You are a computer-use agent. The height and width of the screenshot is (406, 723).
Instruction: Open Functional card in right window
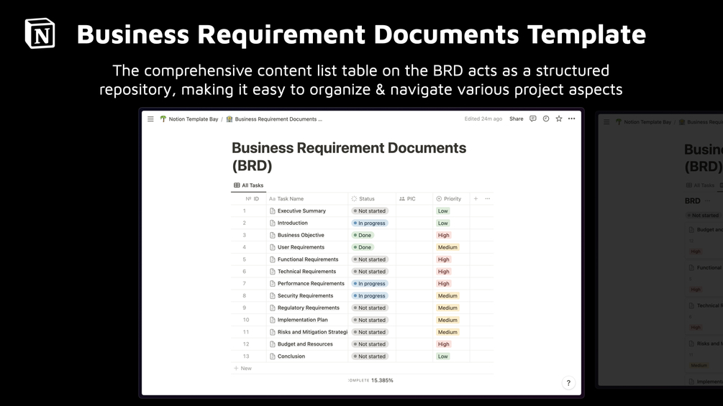706,278
